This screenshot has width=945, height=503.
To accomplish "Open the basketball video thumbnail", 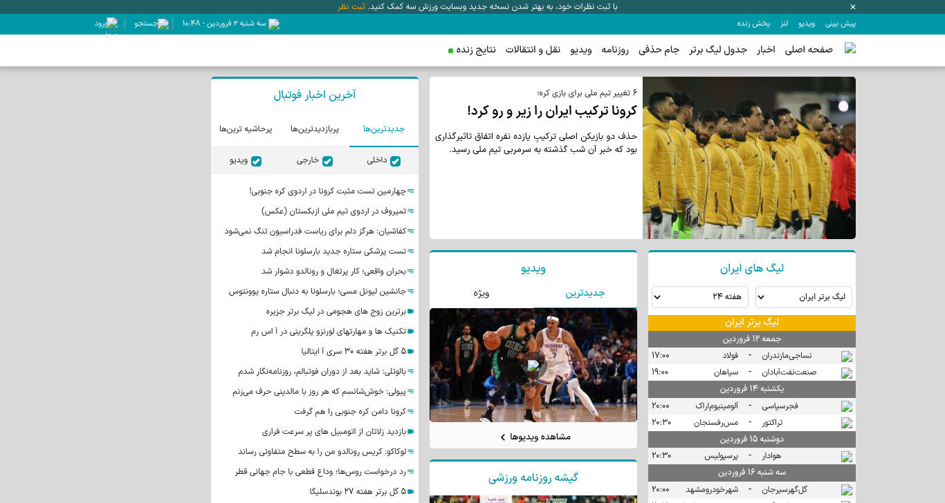I will 533,366.
